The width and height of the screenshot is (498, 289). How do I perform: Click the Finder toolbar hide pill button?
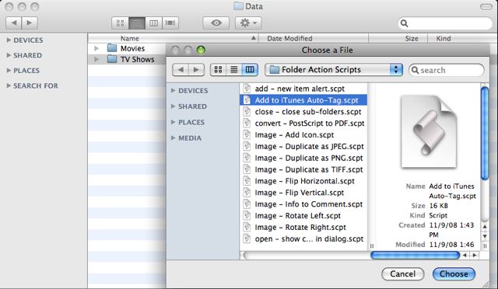pos(486,7)
